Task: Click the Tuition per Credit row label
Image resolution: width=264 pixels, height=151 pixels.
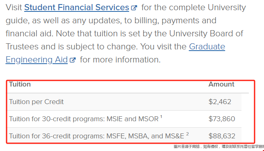Action: click(36, 102)
